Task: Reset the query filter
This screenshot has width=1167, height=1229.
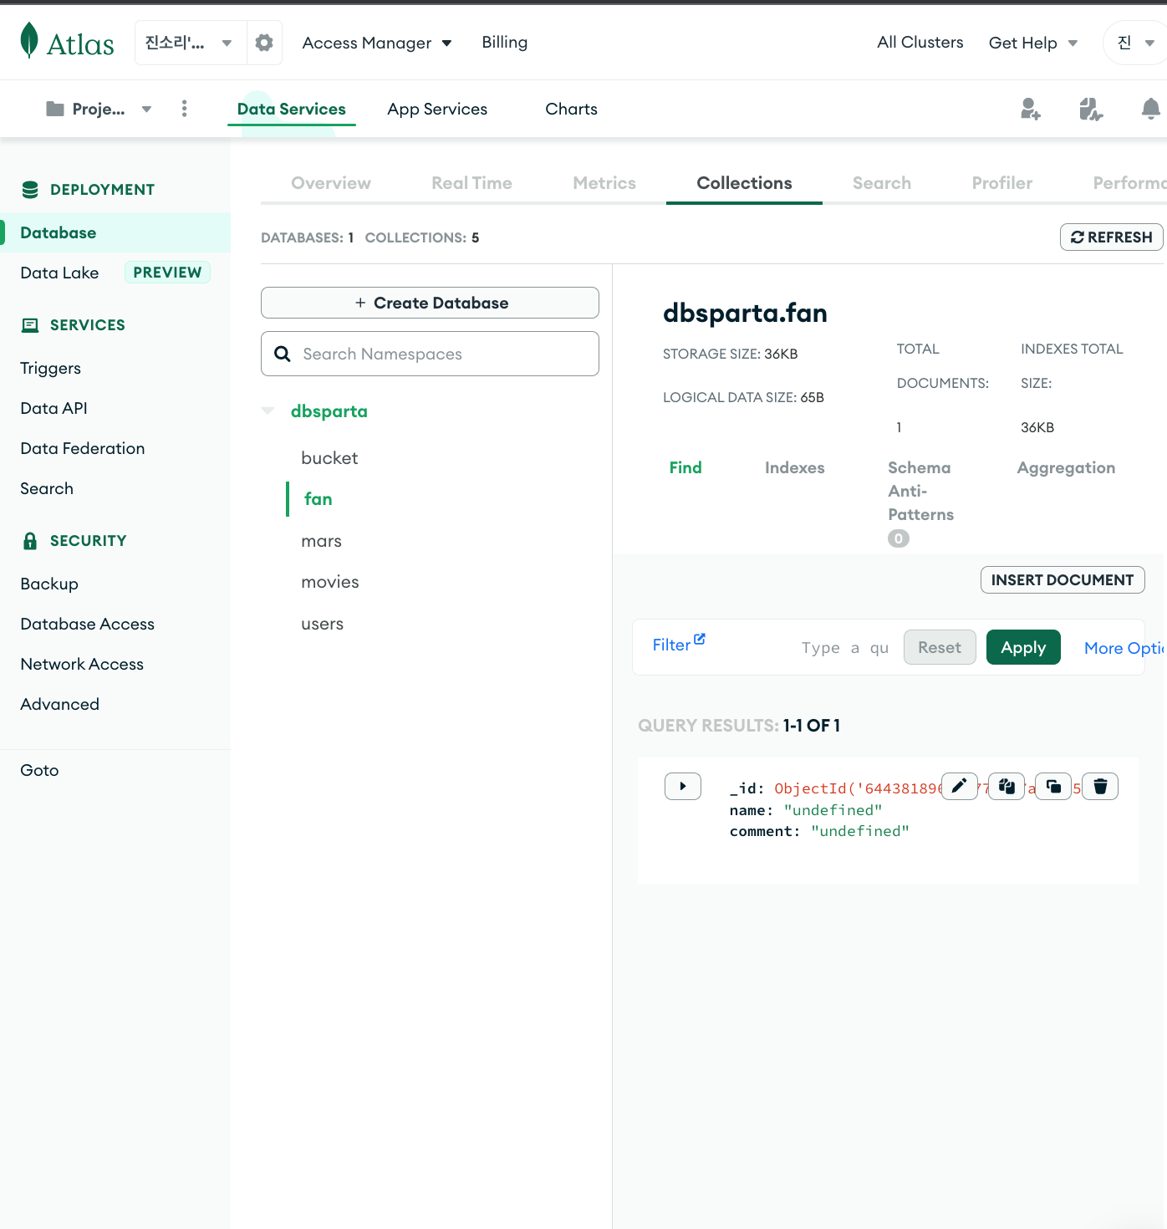Action: 940,647
